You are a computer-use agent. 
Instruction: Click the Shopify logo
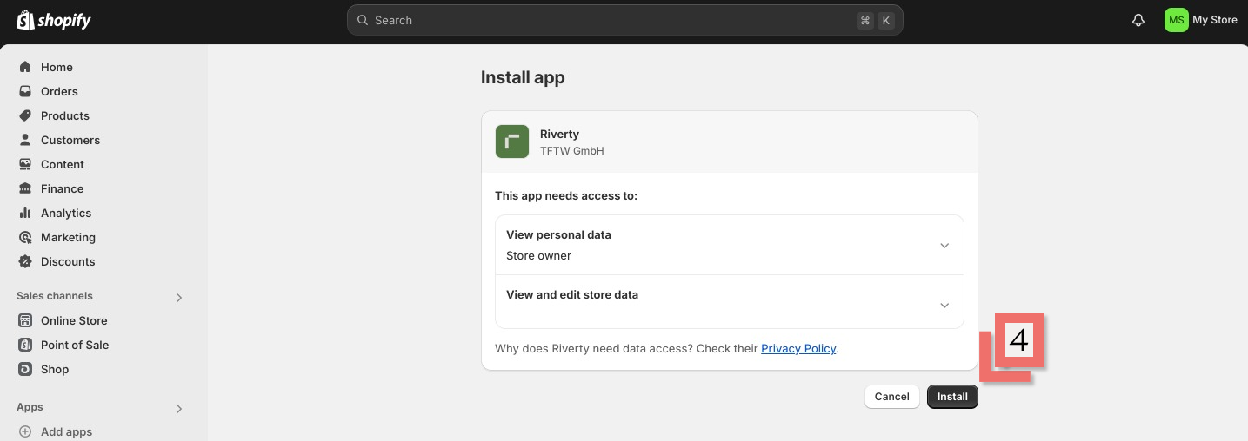[54, 20]
